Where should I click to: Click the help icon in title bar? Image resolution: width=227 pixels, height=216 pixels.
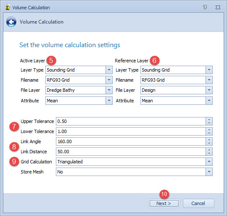205,7
